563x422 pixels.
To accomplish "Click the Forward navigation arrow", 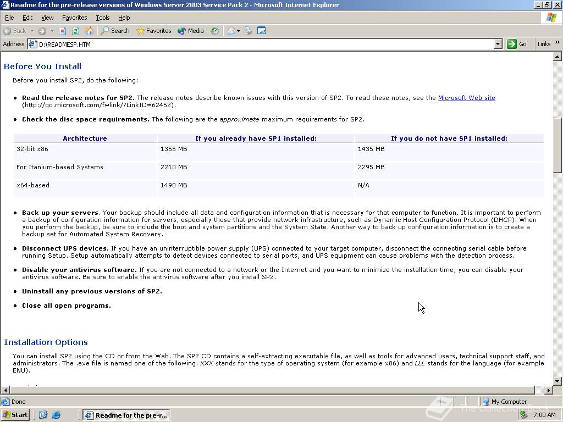I will [42, 31].
